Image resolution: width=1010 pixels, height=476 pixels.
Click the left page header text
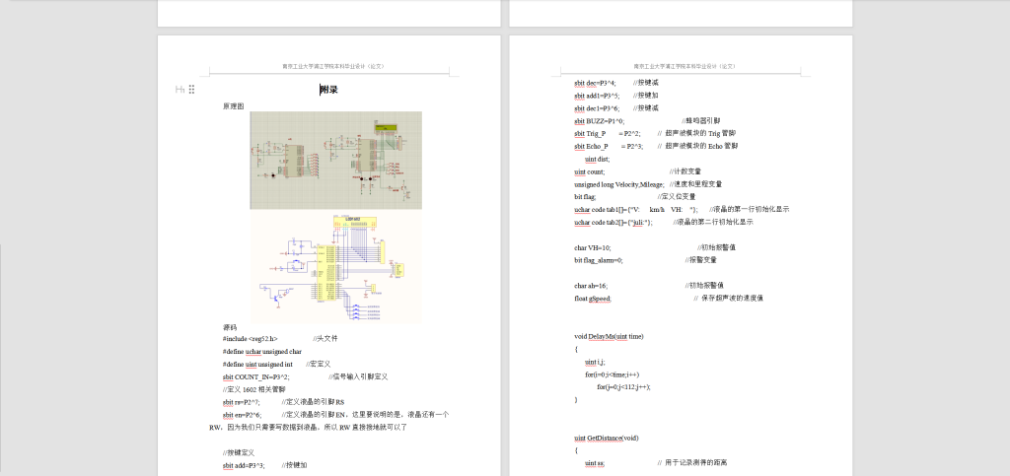coord(333,66)
